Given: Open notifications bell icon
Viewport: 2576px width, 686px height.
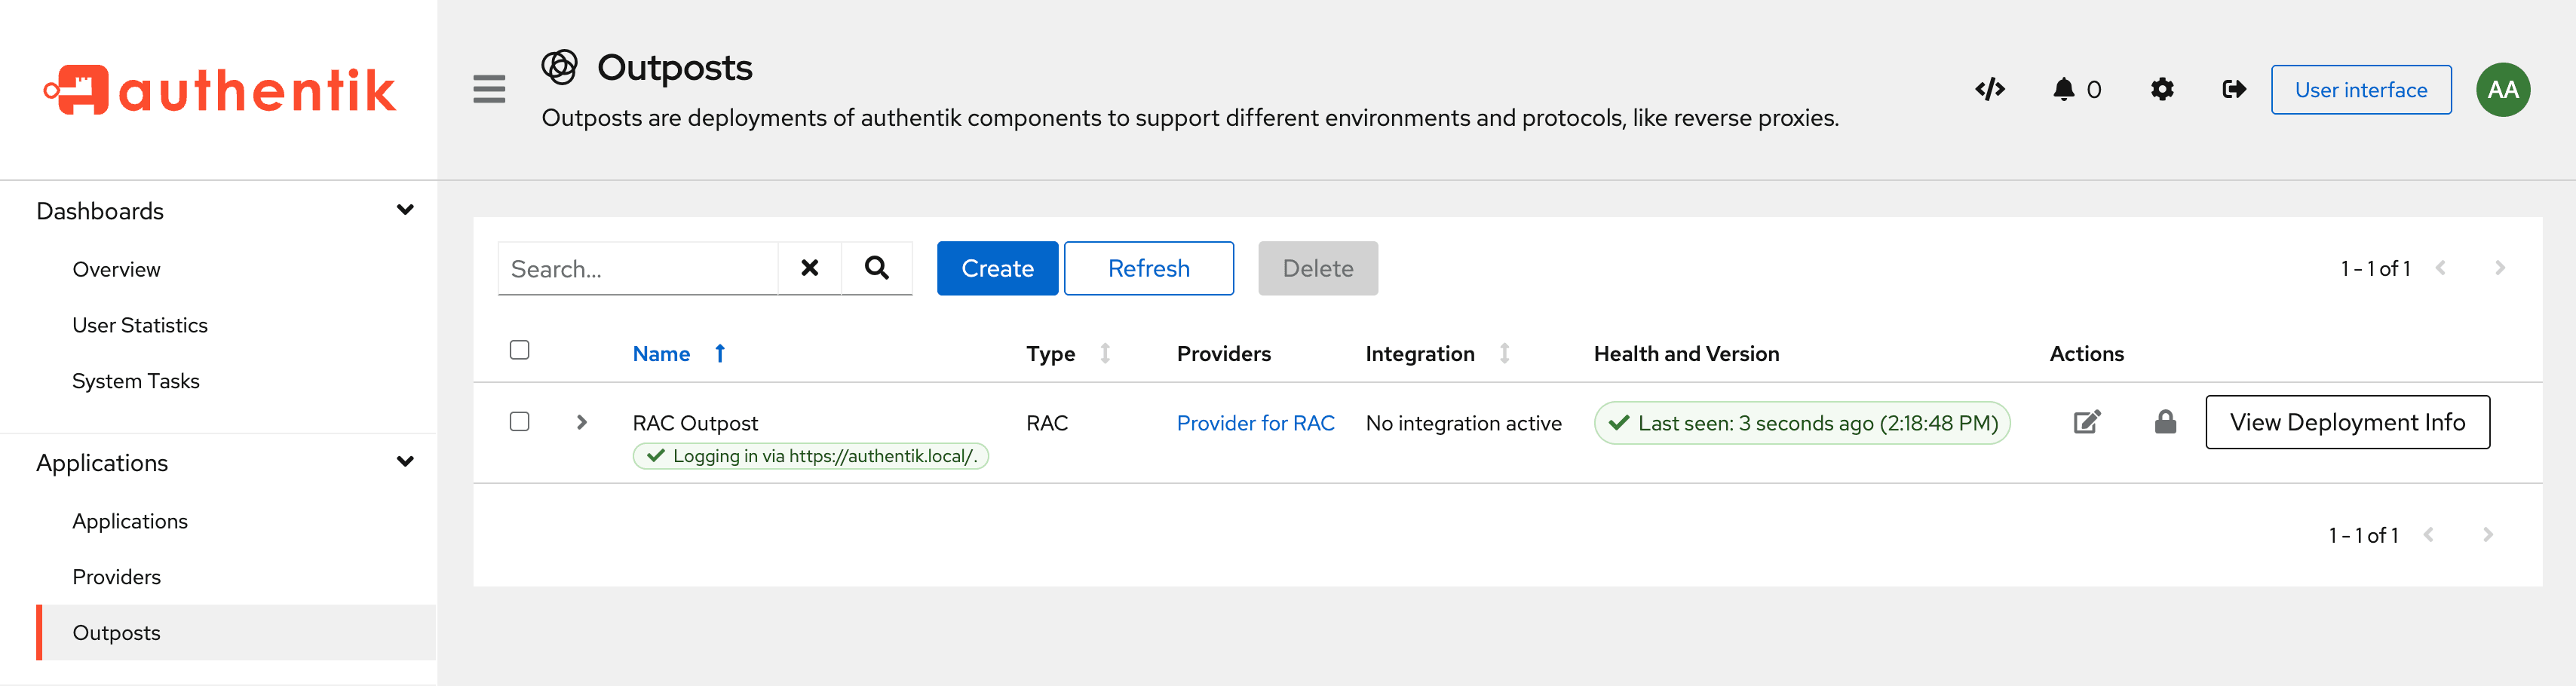Looking at the screenshot, I should (2063, 90).
